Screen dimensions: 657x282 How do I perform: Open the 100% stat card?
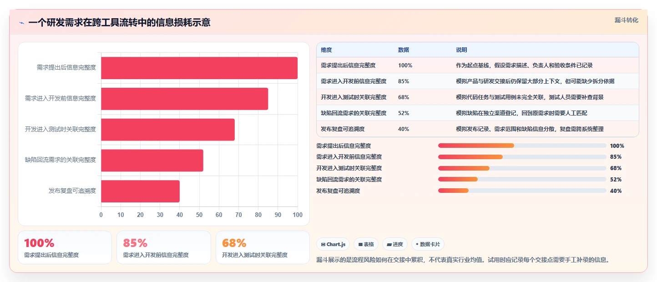(65, 247)
